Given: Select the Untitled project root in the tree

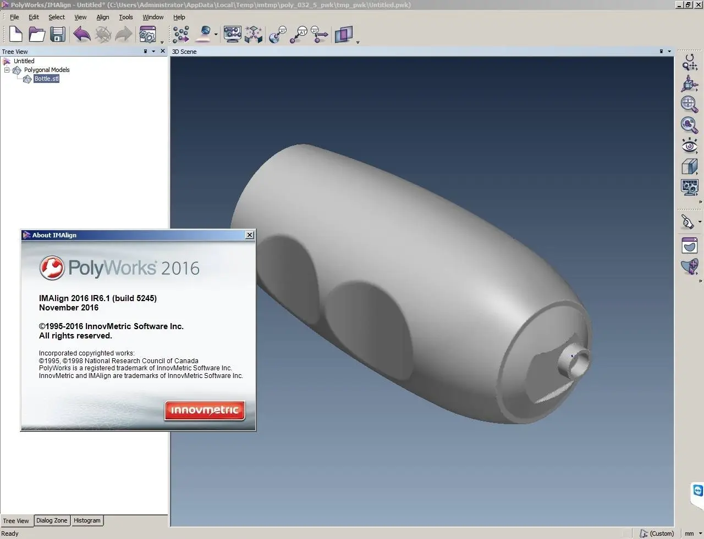Looking at the screenshot, I should (x=24, y=61).
